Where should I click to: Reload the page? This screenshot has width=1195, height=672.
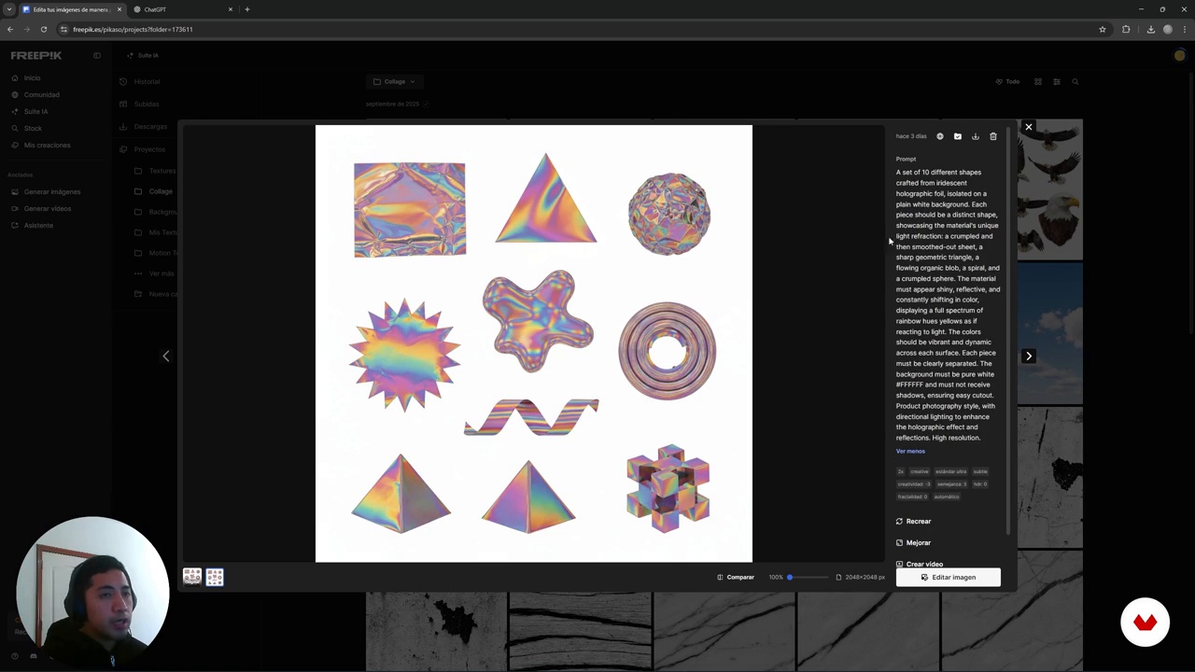(44, 29)
